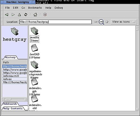Viewport: 140px width, 116px height.
Task: Click the forward arrow toolbar icon
Action: coord(13,15)
